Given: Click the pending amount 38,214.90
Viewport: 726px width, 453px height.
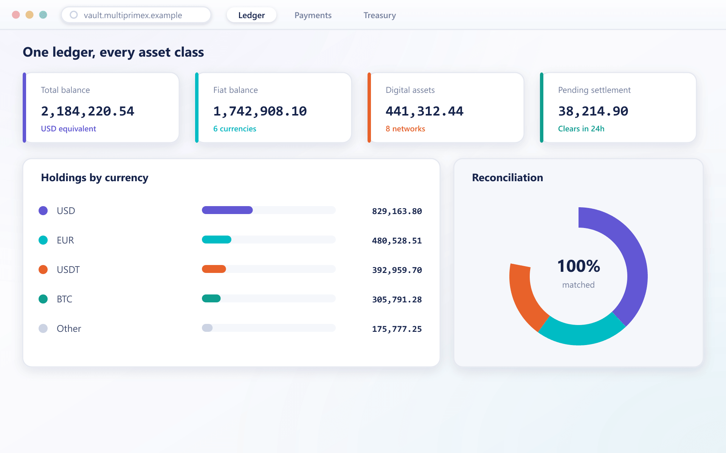Looking at the screenshot, I should (593, 111).
